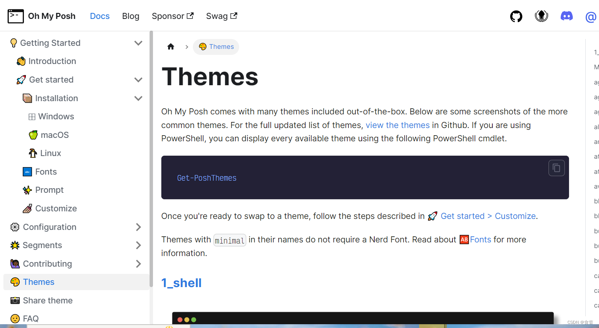599x328 pixels.
Task: Click the penguin icon beside Linux
Action: [x=33, y=153]
